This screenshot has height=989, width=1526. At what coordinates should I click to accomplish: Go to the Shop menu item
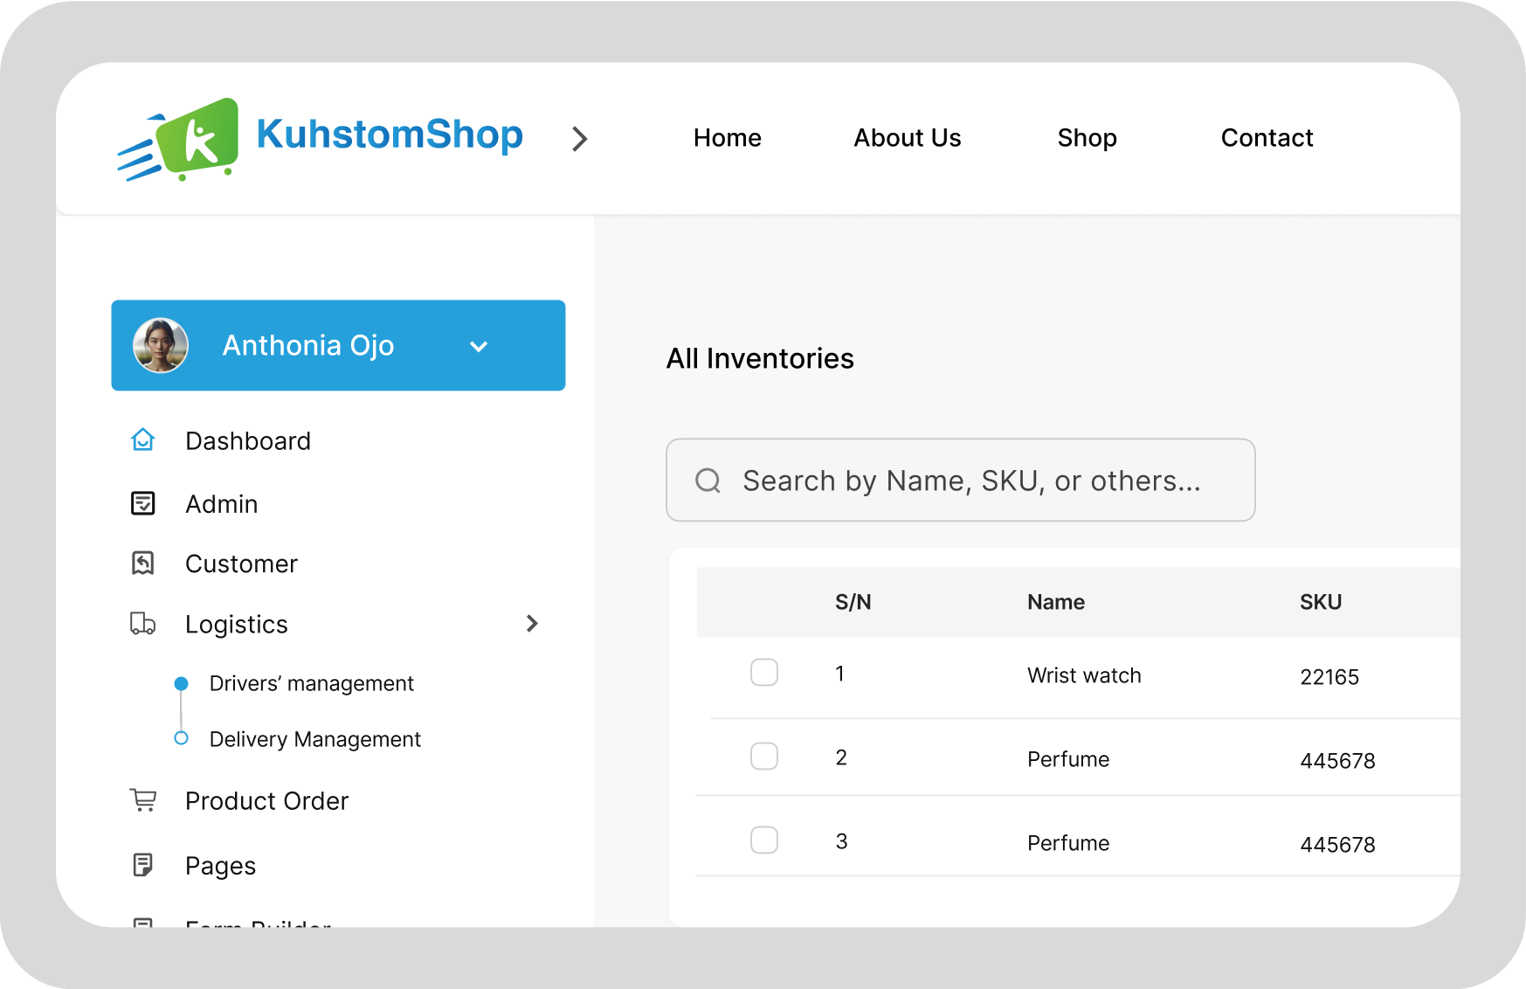coord(1088,138)
